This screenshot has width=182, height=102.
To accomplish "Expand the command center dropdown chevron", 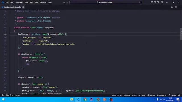I will [x=140, y=3].
